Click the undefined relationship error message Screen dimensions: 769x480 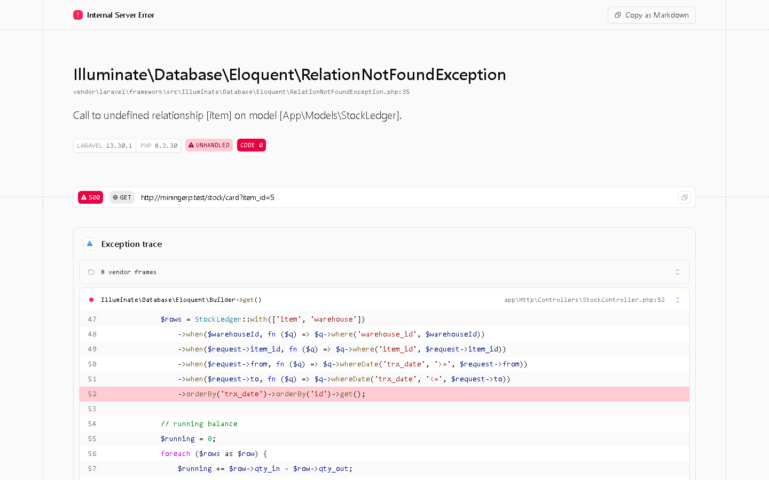click(x=237, y=115)
